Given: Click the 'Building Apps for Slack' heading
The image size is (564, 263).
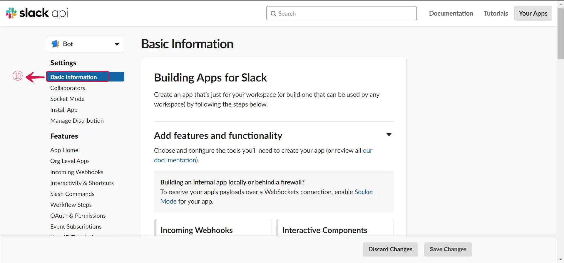Looking at the screenshot, I should [210, 78].
